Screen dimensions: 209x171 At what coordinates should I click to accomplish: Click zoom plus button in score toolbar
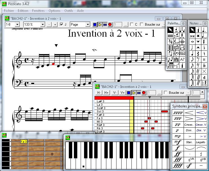point(55,25)
